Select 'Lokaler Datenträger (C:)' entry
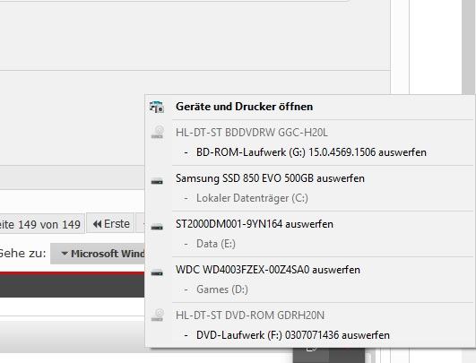476x363 pixels. click(x=252, y=198)
